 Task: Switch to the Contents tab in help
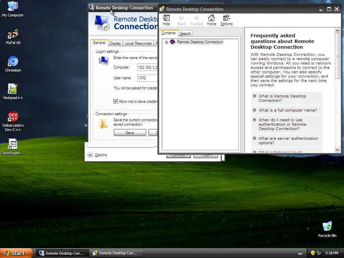[168, 33]
